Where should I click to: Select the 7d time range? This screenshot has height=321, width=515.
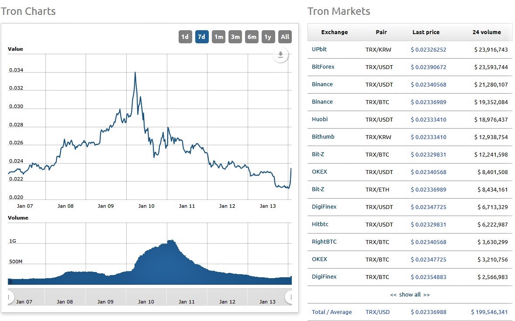pos(201,37)
